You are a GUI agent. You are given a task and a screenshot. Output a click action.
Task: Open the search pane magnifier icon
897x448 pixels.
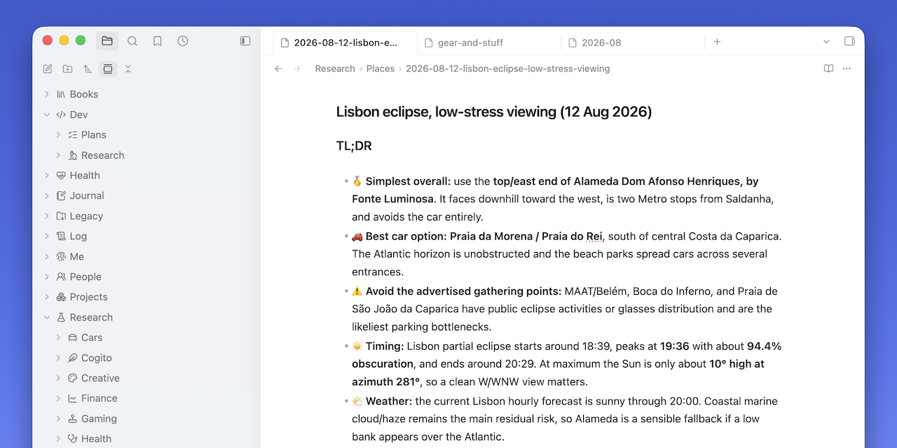(x=132, y=41)
